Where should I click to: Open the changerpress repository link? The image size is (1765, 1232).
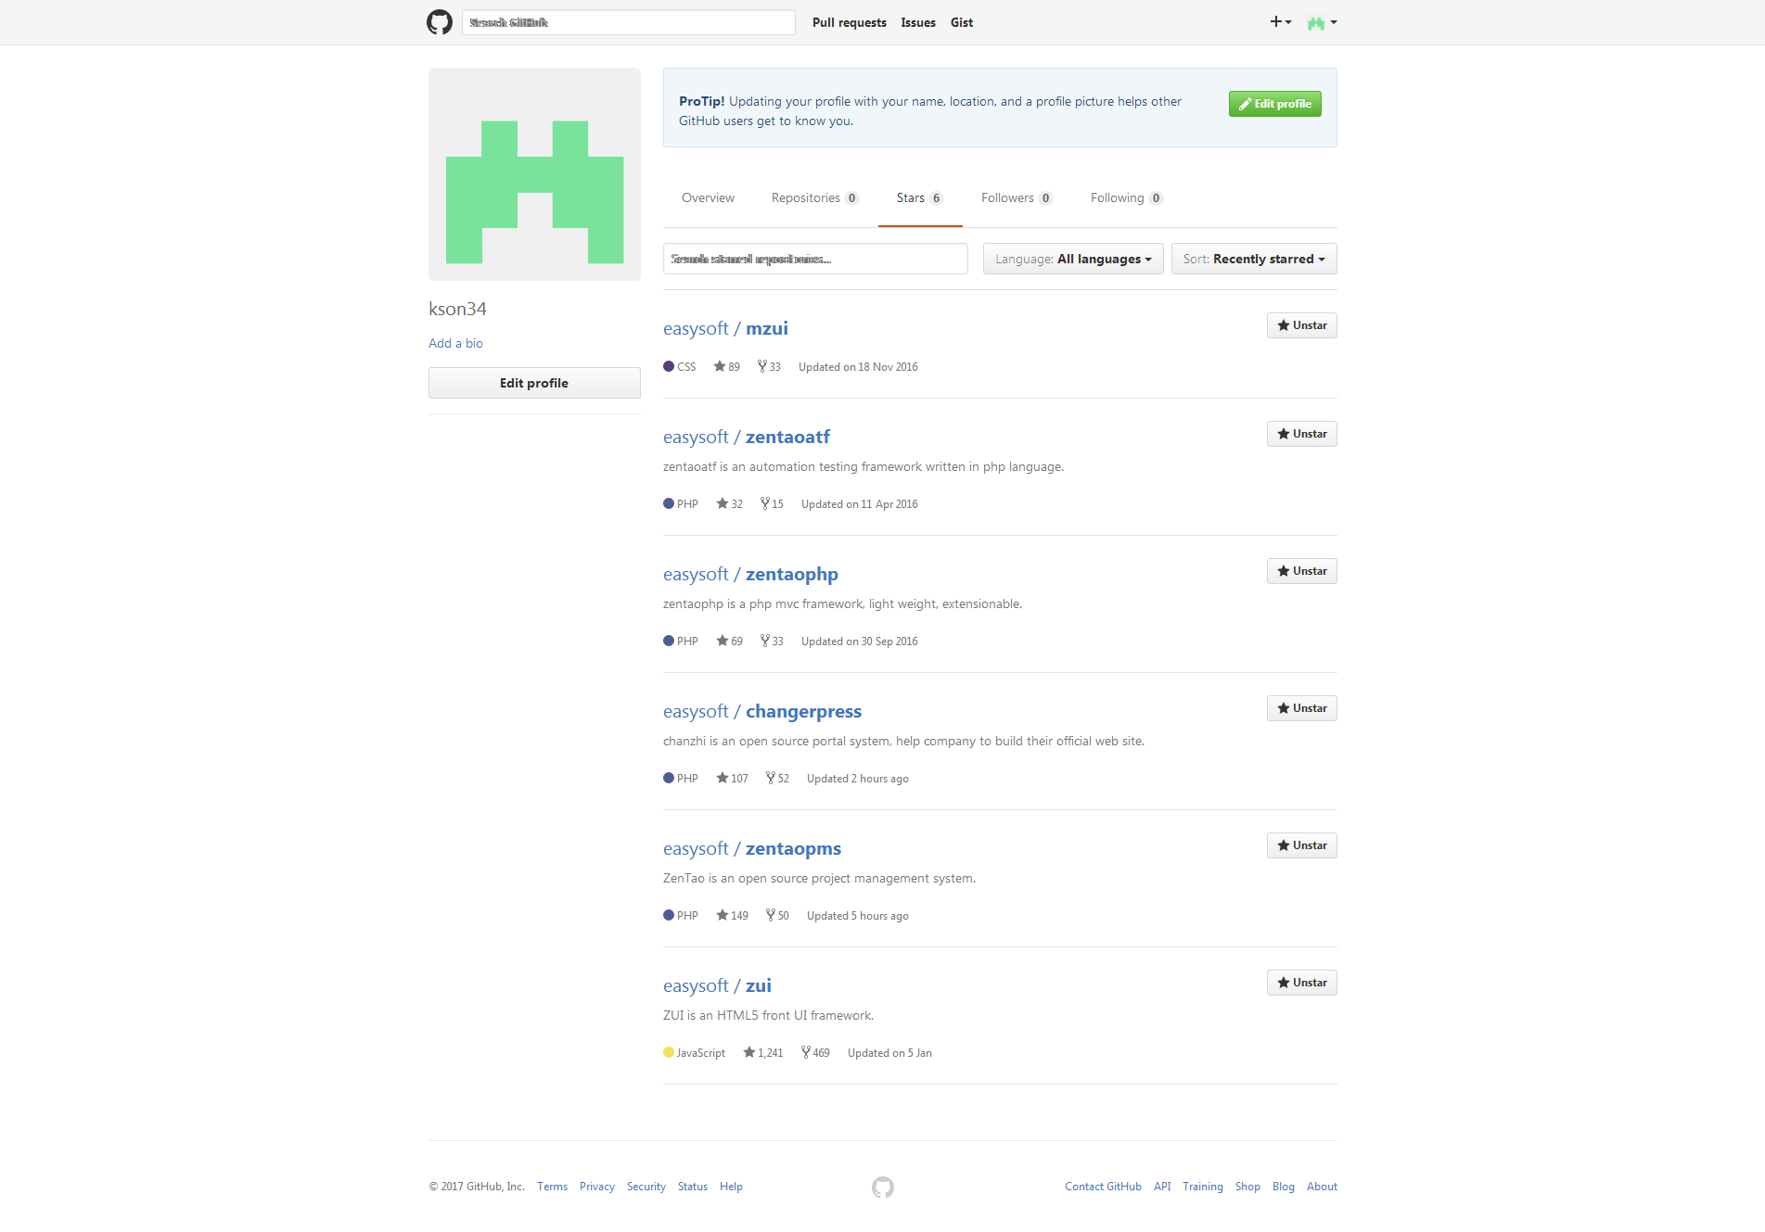coord(803,711)
